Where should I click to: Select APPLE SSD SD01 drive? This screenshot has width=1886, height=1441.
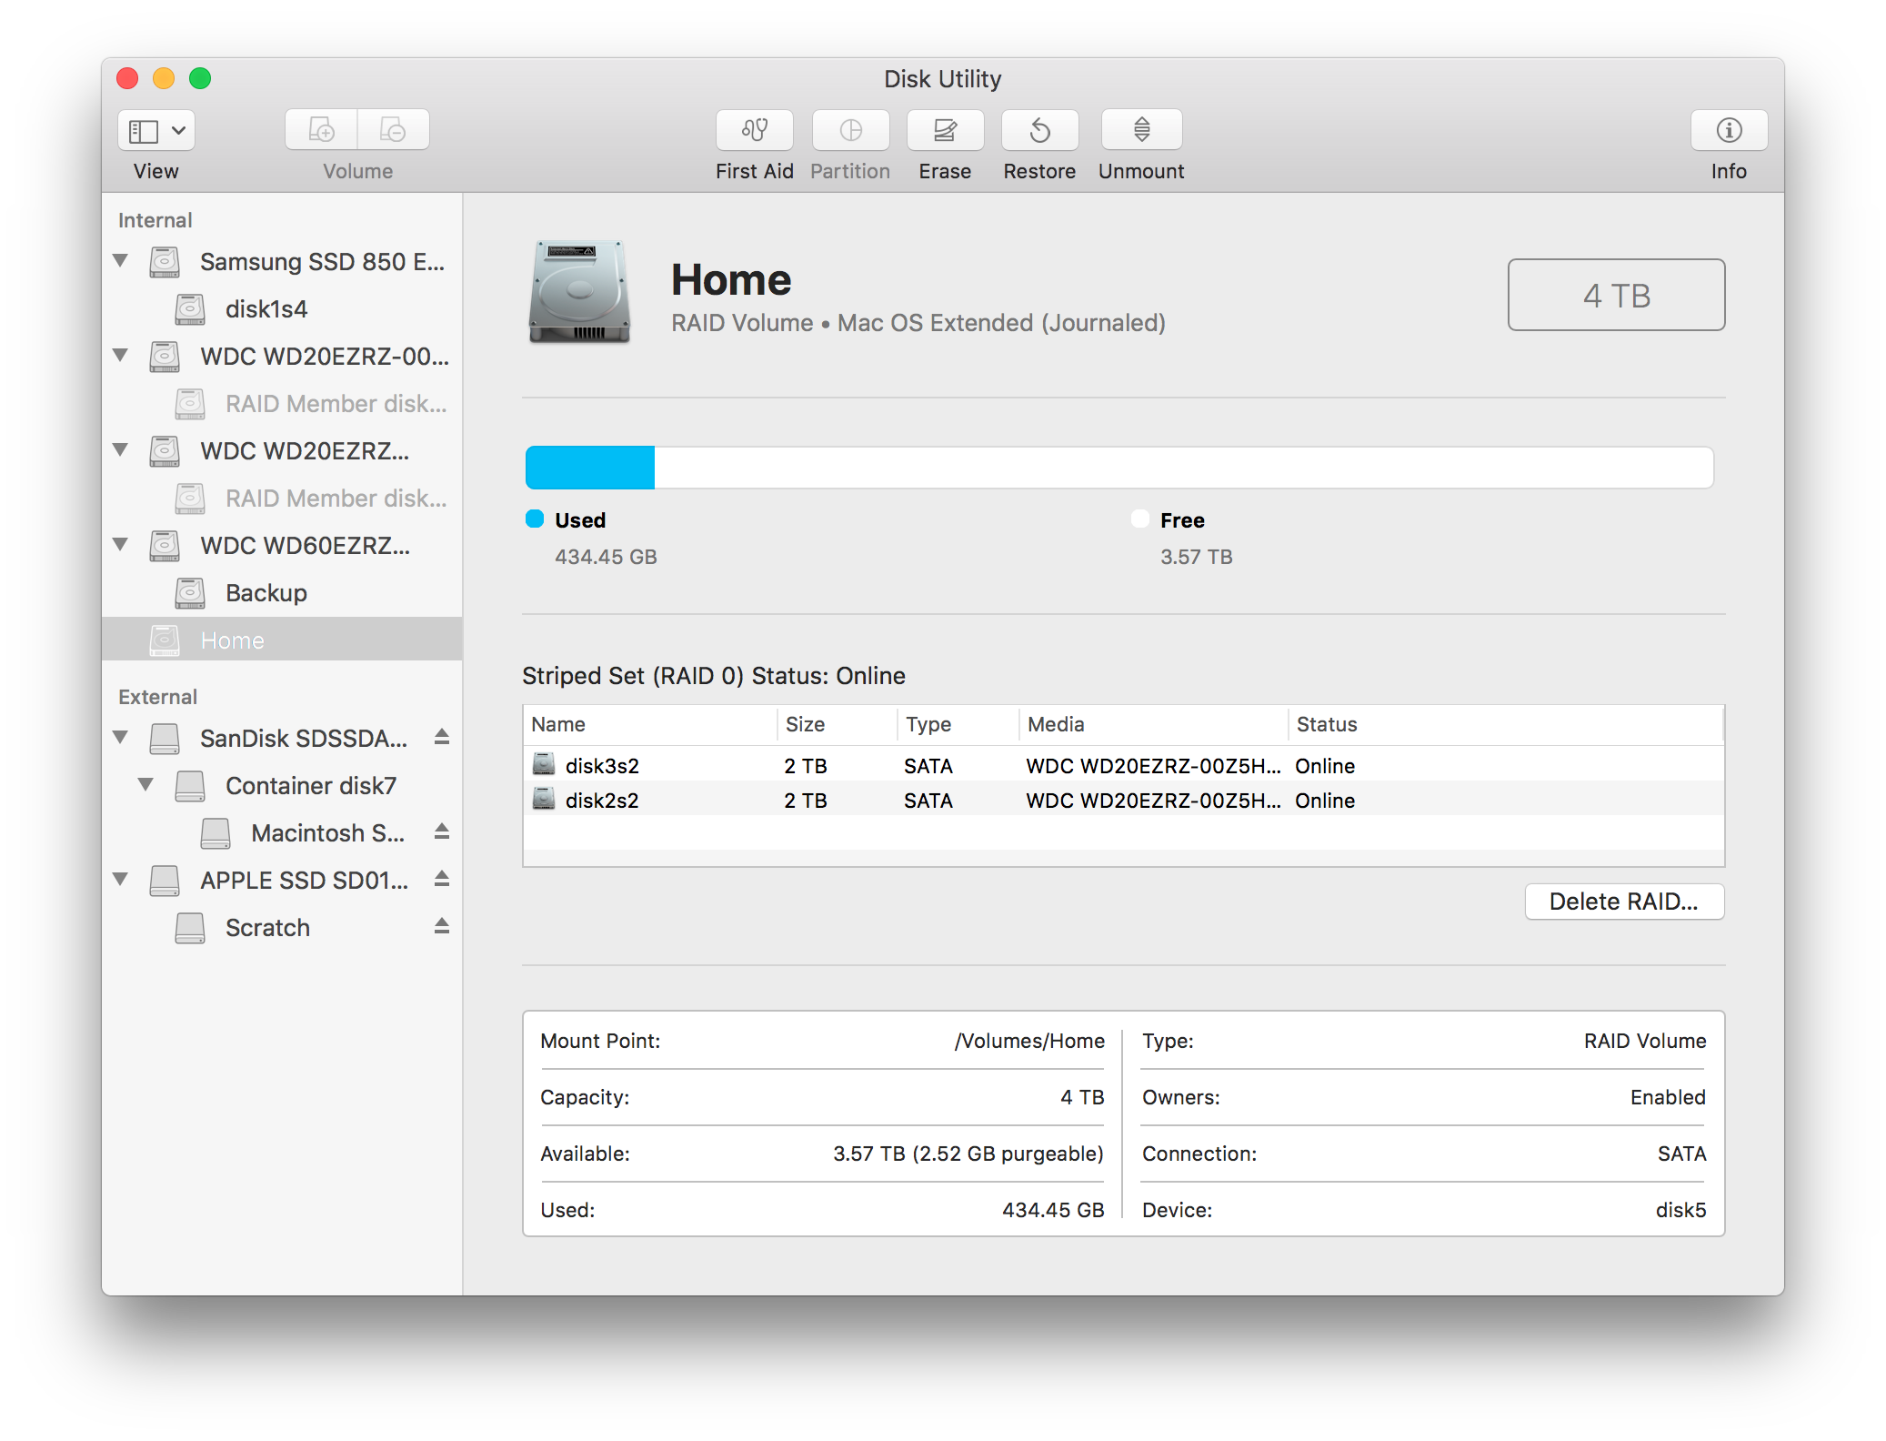point(282,881)
